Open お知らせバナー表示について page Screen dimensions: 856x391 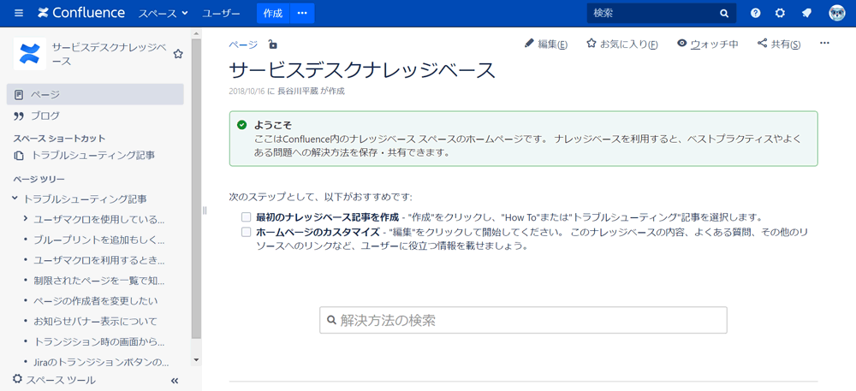click(96, 321)
